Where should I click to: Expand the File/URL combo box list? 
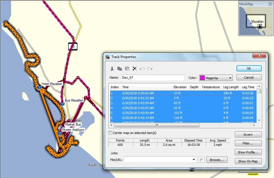point(194,159)
